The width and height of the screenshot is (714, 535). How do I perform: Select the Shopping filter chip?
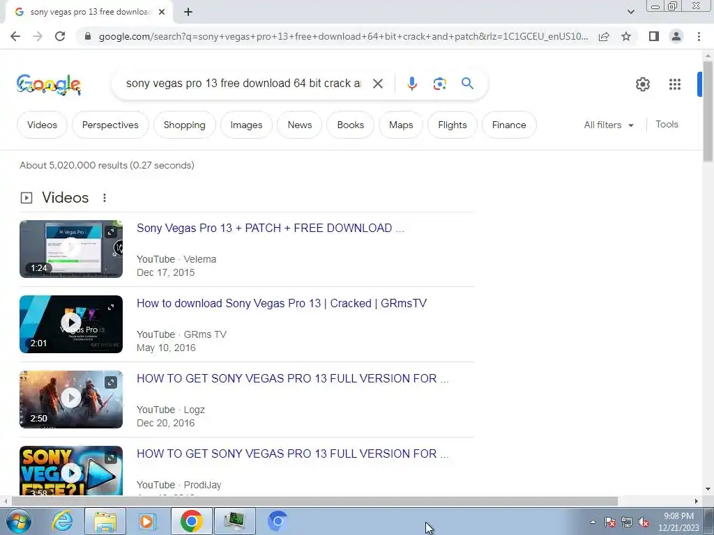184,125
